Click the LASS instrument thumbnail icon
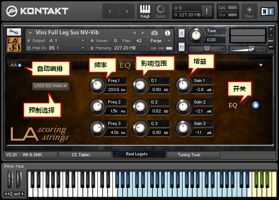This screenshot has width=279, height=200. 14,44
